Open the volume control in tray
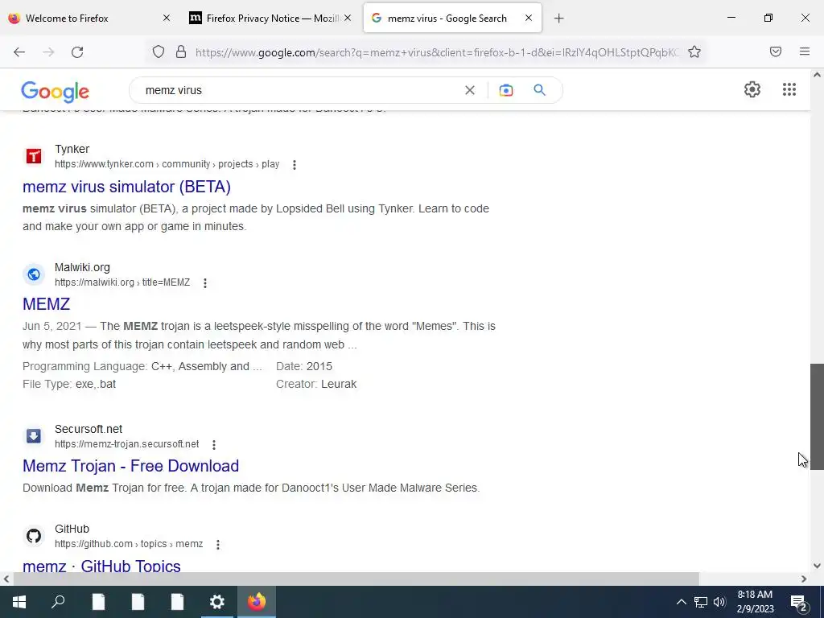 coord(719,602)
